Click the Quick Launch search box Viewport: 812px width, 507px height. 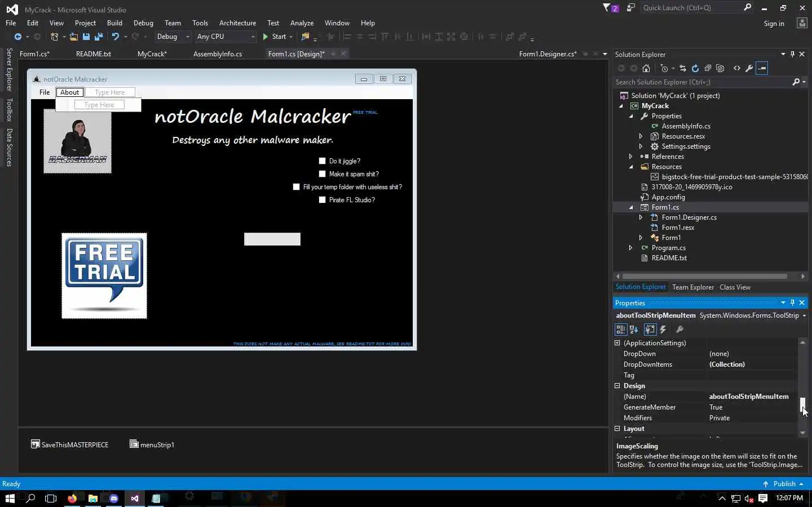pyautogui.click(x=692, y=8)
